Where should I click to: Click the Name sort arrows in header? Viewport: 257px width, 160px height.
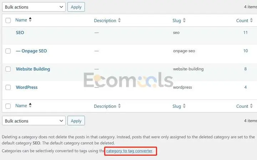(x=30, y=20)
